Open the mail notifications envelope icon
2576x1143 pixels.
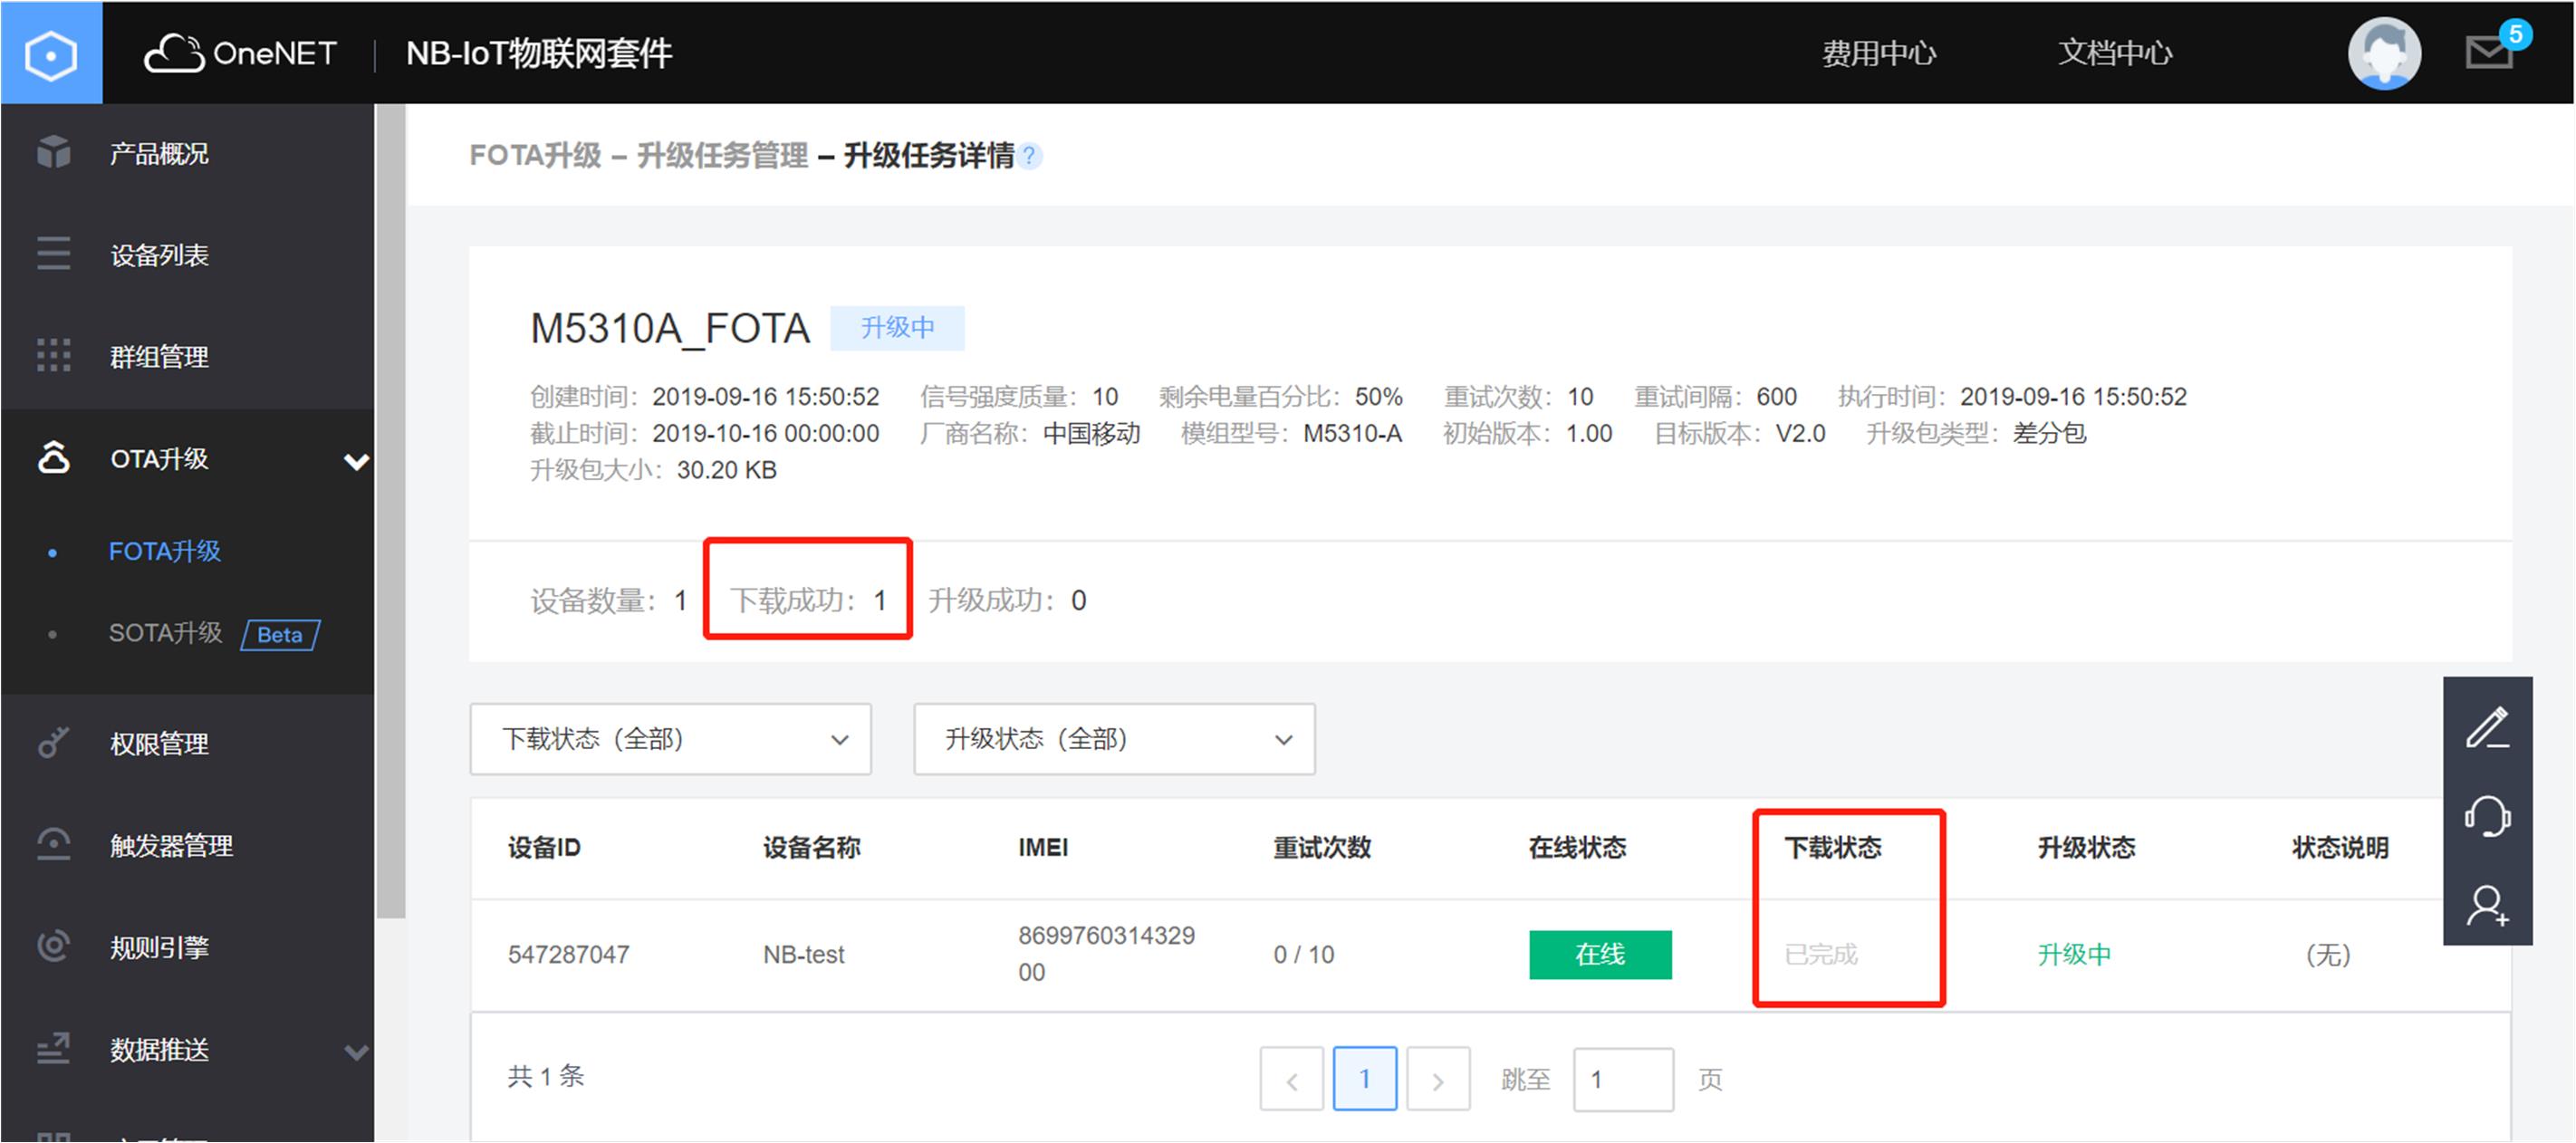2489,53
